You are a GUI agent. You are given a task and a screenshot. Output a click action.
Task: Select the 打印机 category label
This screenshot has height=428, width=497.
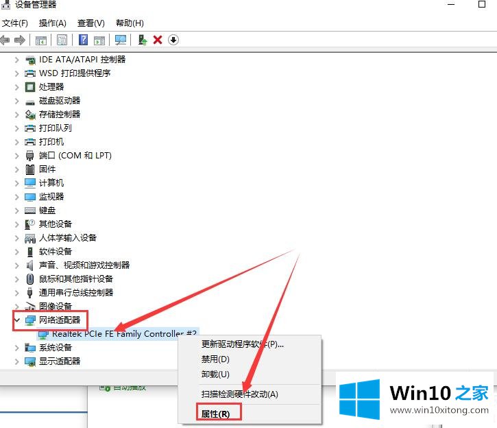tap(51, 142)
